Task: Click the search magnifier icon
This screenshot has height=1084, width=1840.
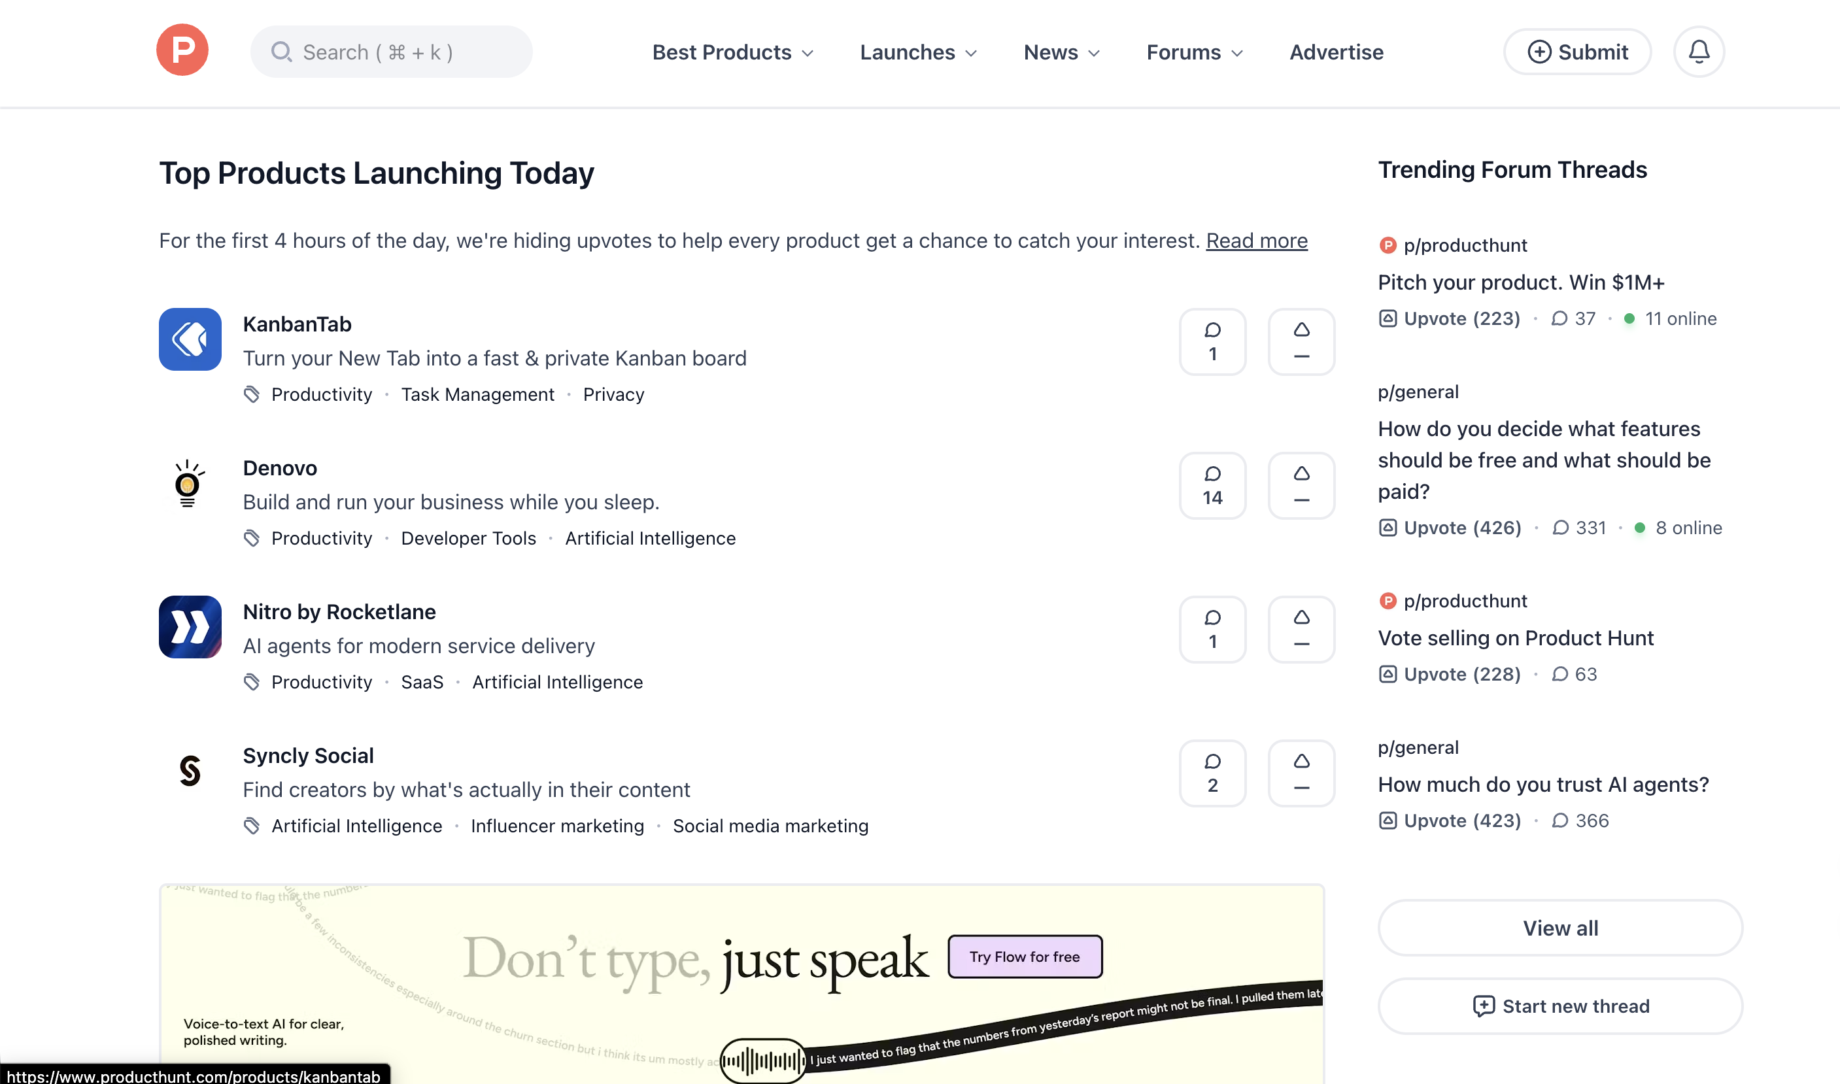Action: 281,52
